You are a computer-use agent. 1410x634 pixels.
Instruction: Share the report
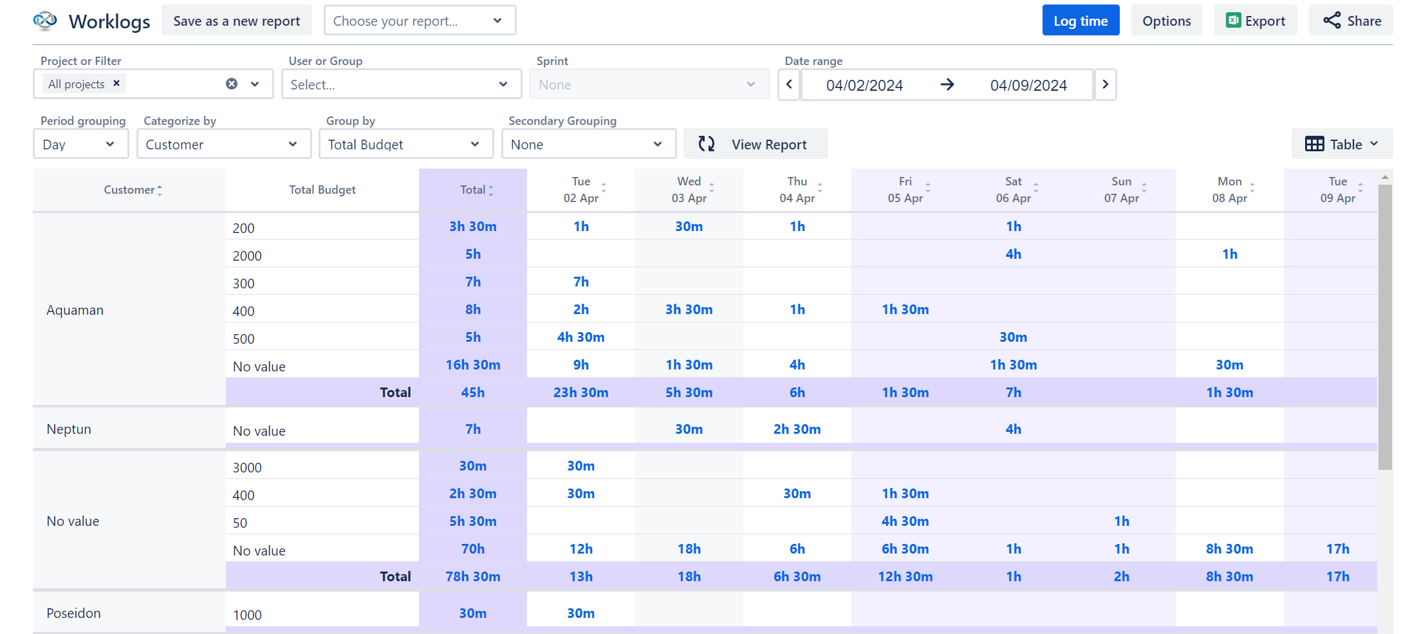coord(1351,21)
